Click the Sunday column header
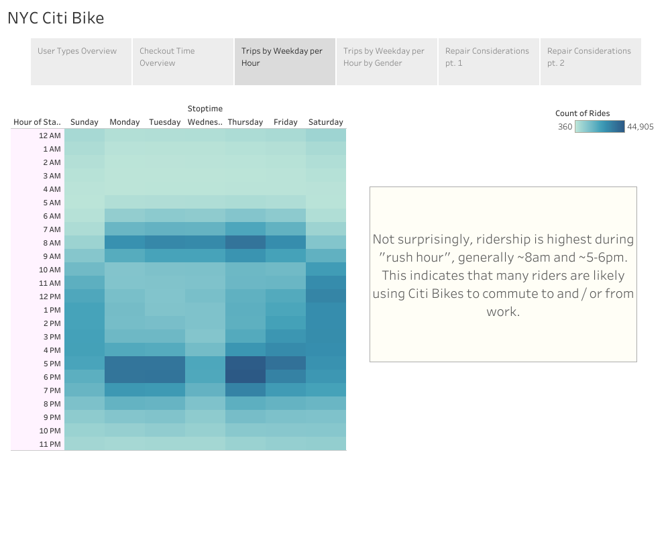The image size is (670, 536). pyautogui.click(x=85, y=122)
